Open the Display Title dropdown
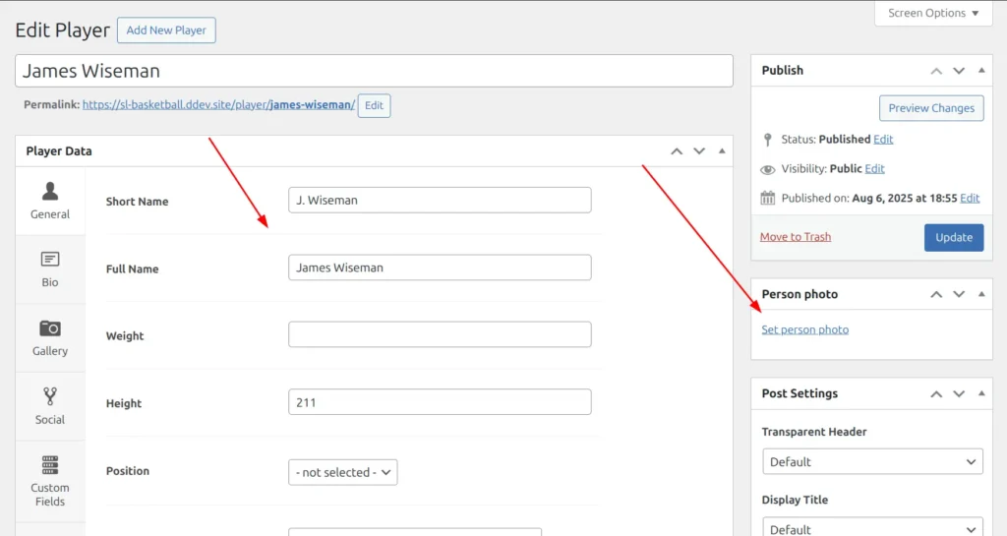Image resolution: width=1007 pixels, height=536 pixels. [x=873, y=527]
